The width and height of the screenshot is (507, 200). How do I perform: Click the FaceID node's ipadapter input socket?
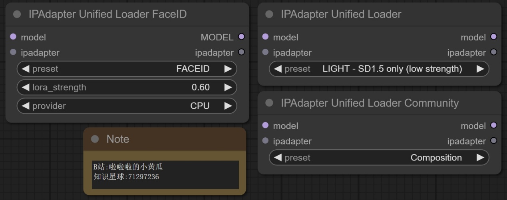click(x=13, y=52)
